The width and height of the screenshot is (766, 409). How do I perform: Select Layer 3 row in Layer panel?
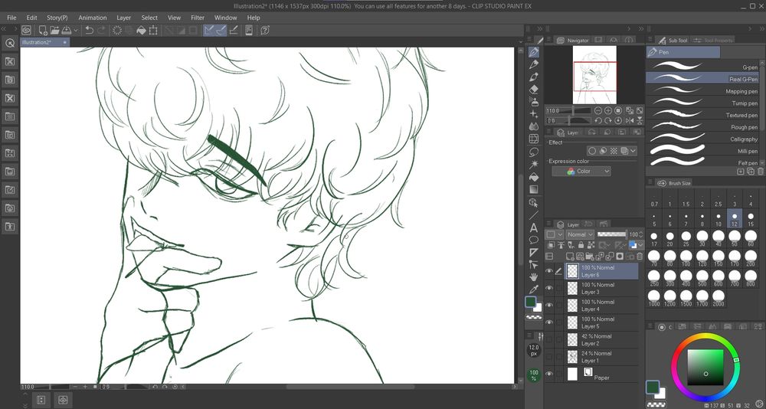click(x=602, y=288)
